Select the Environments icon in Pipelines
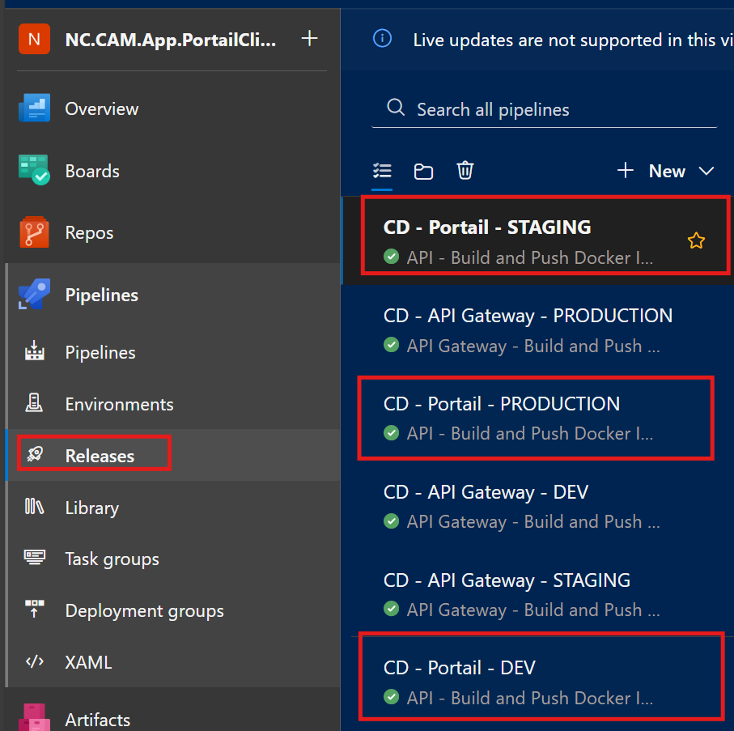The height and width of the screenshot is (731, 734). point(35,404)
